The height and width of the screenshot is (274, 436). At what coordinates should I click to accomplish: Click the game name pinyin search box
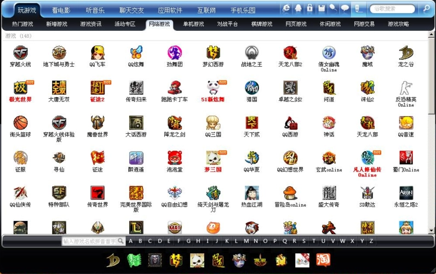click(89, 241)
